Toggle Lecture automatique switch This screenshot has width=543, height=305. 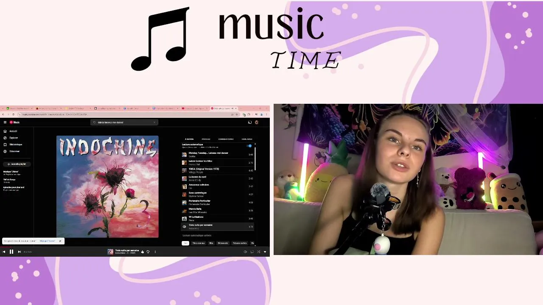[x=249, y=146]
